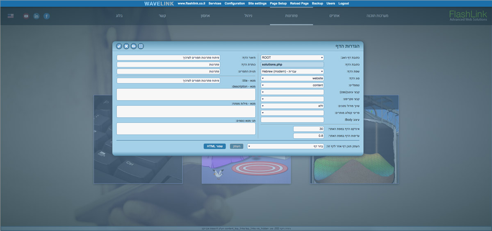
Task: Click the solutions.php page address field
Action: 292,65
